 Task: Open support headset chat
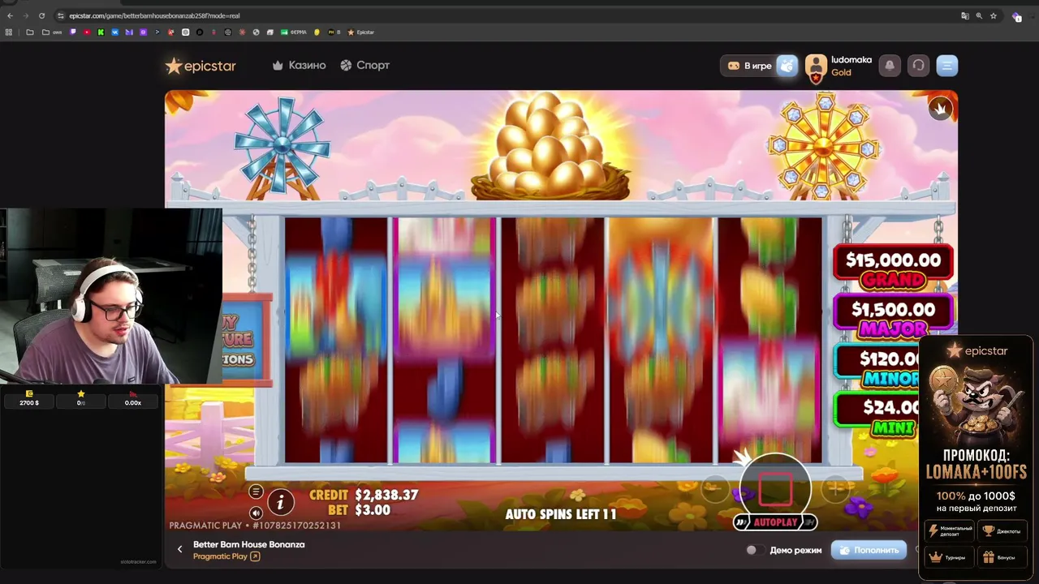(x=918, y=66)
